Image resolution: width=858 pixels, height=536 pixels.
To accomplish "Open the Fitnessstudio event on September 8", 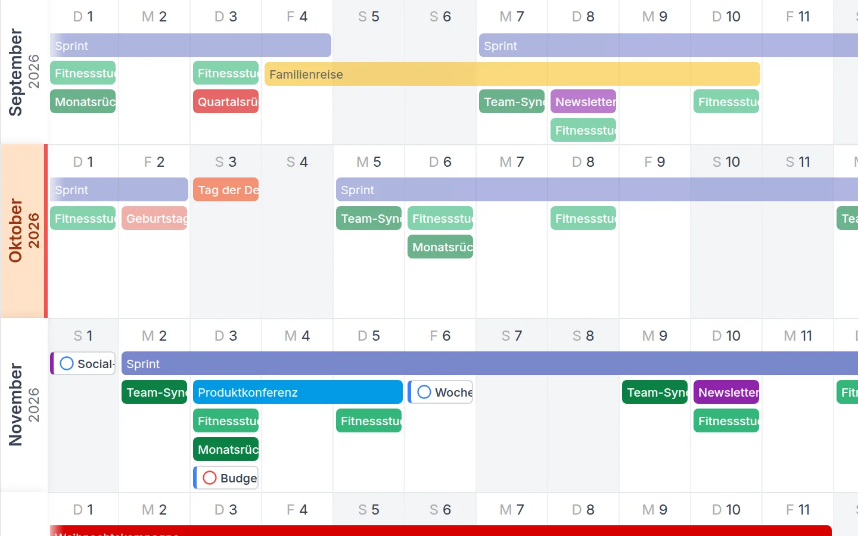I will (x=583, y=130).
